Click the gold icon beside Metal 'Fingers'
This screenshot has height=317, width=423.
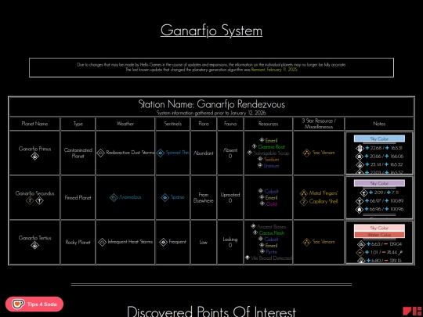[x=304, y=193]
